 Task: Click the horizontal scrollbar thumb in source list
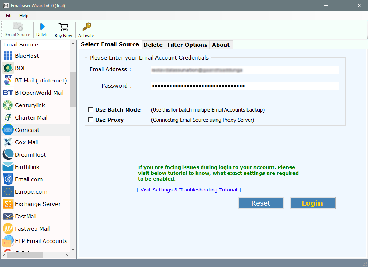click(x=25, y=255)
